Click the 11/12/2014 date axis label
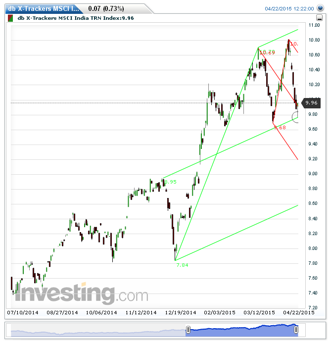The height and width of the screenshot is (343, 331). pyautogui.click(x=141, y=313)
